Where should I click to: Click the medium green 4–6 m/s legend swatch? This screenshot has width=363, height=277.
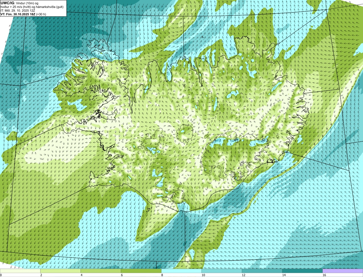[101, 271]
